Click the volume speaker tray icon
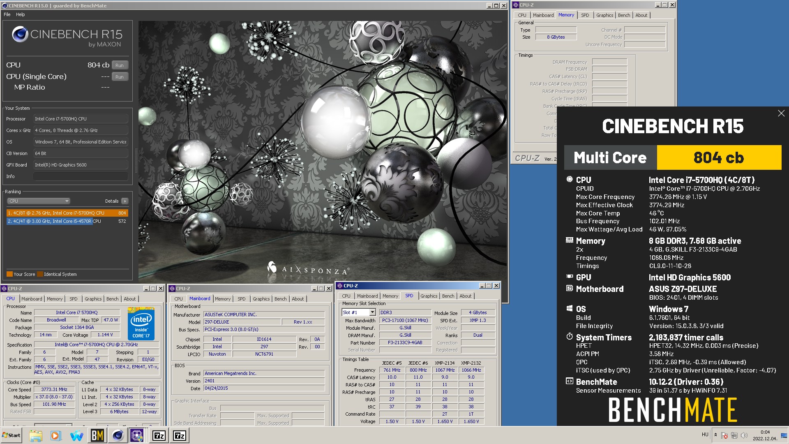Viewport: 789px width, 444px height. 744,435
